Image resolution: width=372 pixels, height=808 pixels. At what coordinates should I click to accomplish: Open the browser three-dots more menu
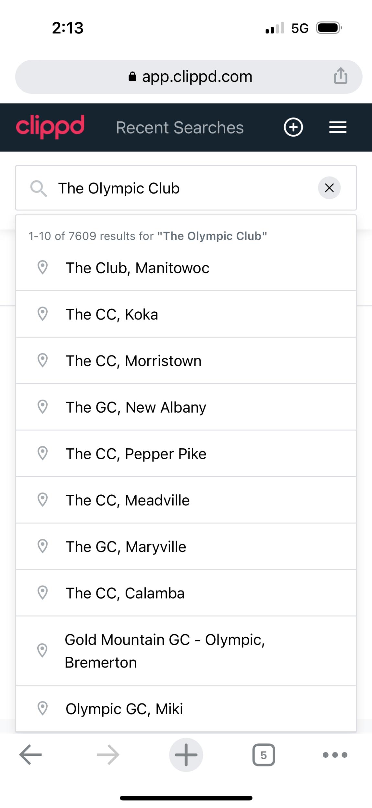pyautogui.click(x=335, y=755)
